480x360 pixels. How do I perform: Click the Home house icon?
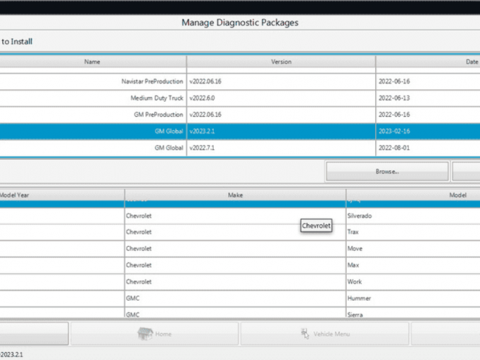(x=145, y=333)
